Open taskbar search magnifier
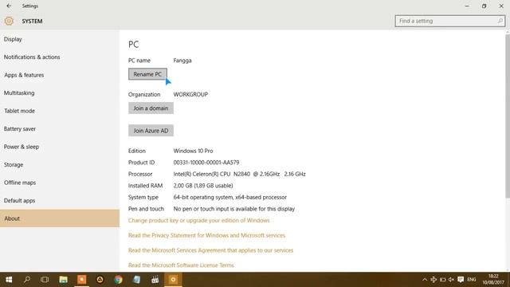 tap(27, 280)
